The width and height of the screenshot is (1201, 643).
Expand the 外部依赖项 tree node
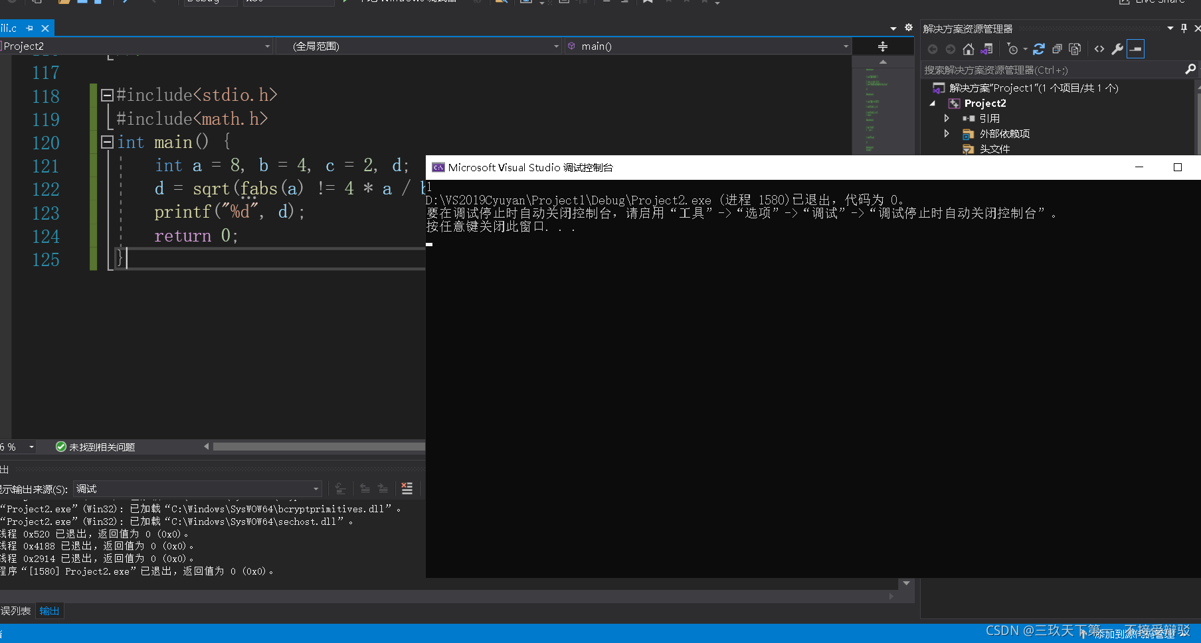pyautogui.click(x=947, y=133)
